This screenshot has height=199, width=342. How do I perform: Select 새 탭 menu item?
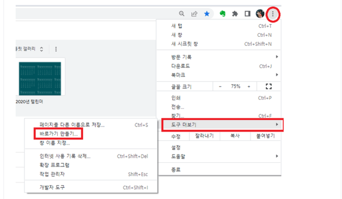(x=219, y=26)
